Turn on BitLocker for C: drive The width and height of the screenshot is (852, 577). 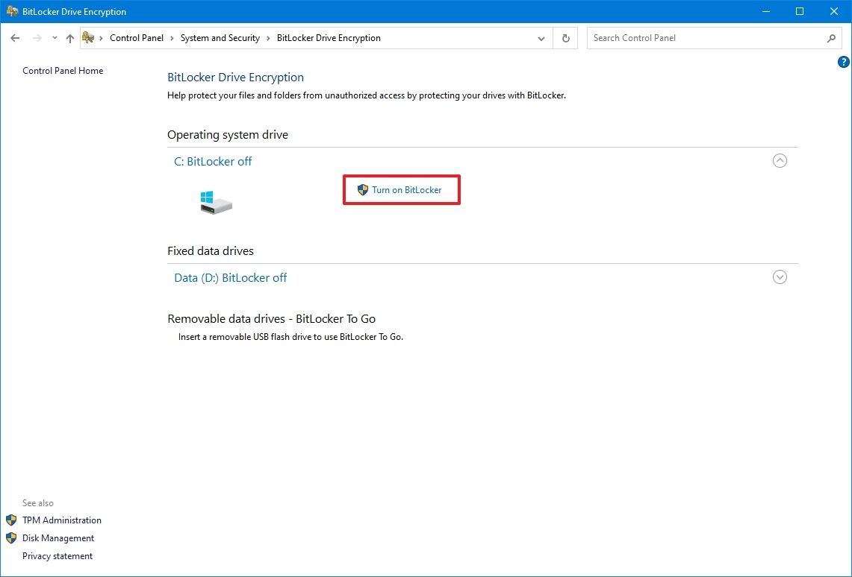pyautogui.click(x=406, y=190)
